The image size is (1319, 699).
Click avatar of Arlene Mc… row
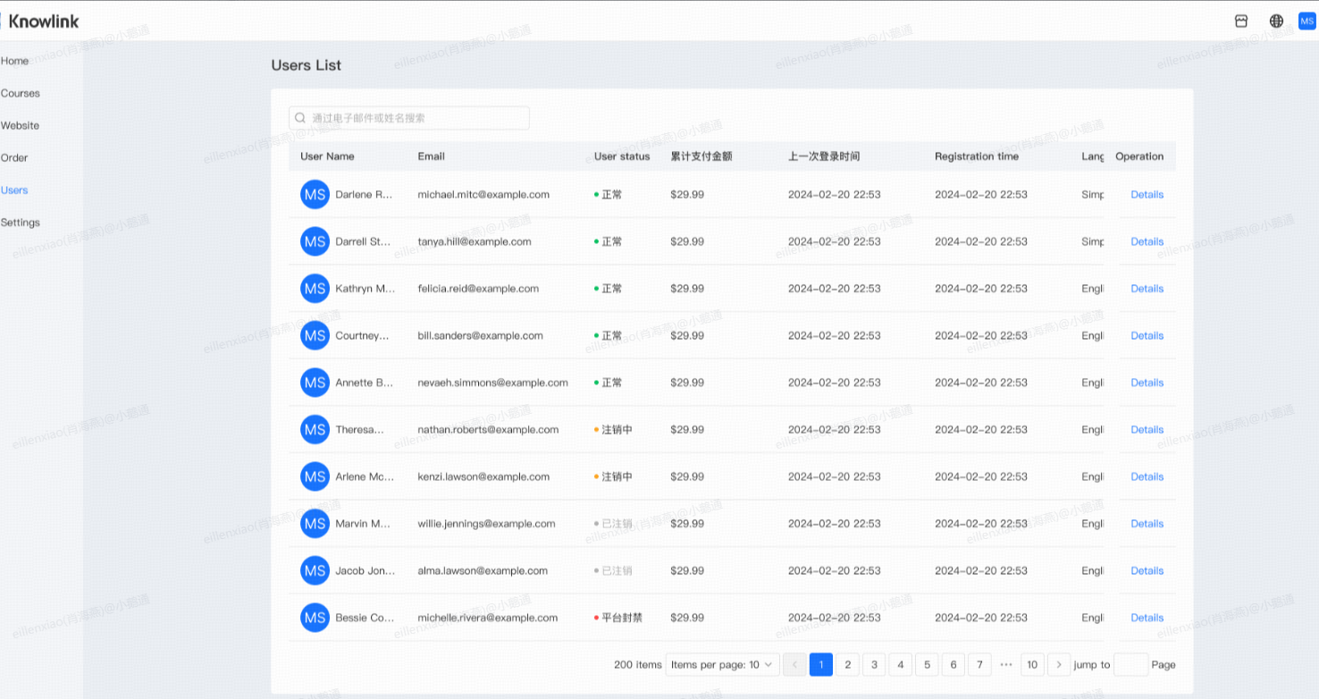tap(315, 476)
